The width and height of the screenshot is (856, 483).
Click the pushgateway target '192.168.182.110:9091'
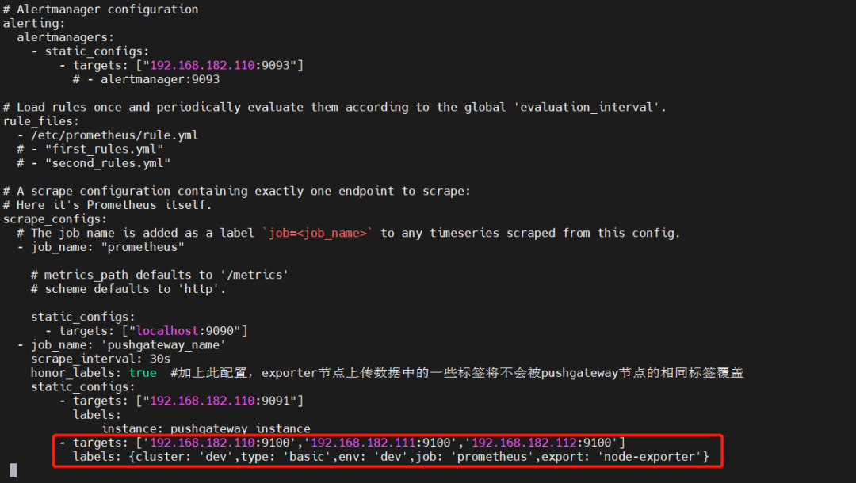pyautogui.click(x=220, y=401)
